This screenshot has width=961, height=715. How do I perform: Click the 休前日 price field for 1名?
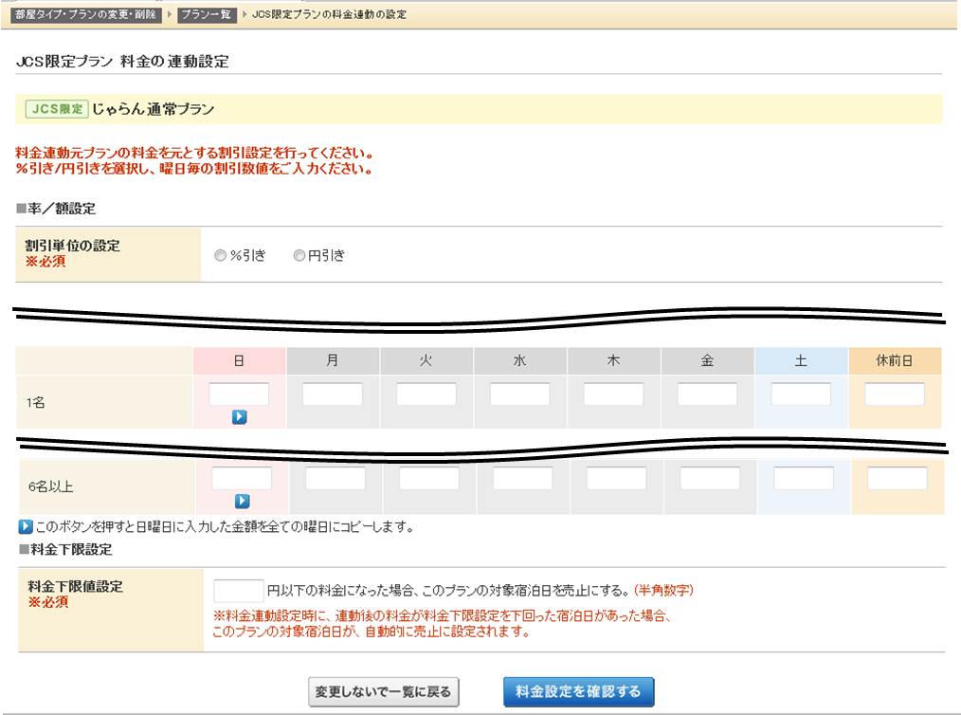click(895, 393)
